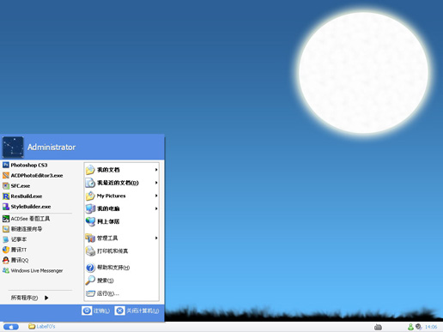Open the 运行 run dialog entry
This screenshot has height=332, width=443.
pos(102,293)
